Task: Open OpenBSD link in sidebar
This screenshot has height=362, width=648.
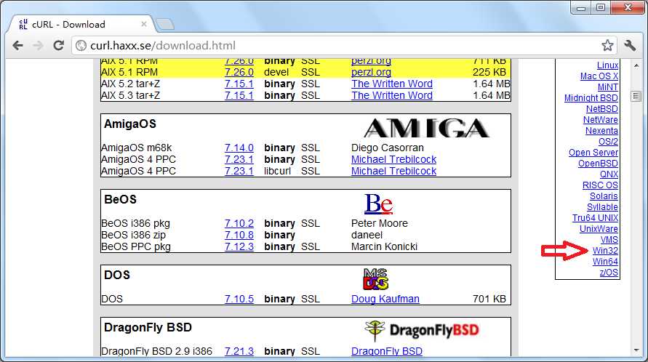Action: click(598, 164)
